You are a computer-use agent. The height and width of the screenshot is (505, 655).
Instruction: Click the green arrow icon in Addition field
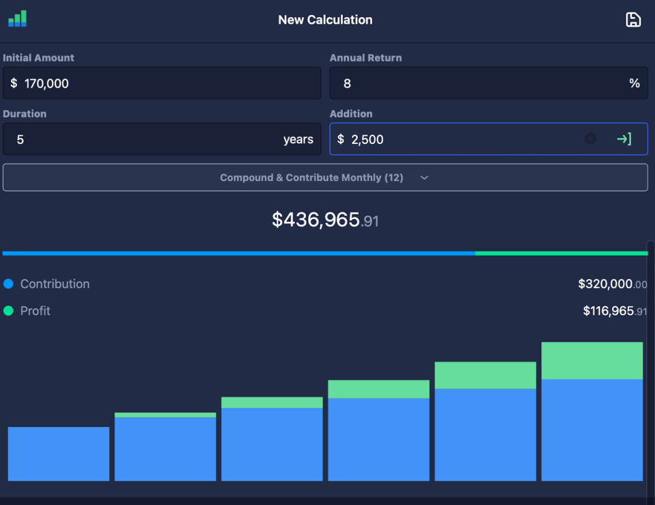coord(624,139)
